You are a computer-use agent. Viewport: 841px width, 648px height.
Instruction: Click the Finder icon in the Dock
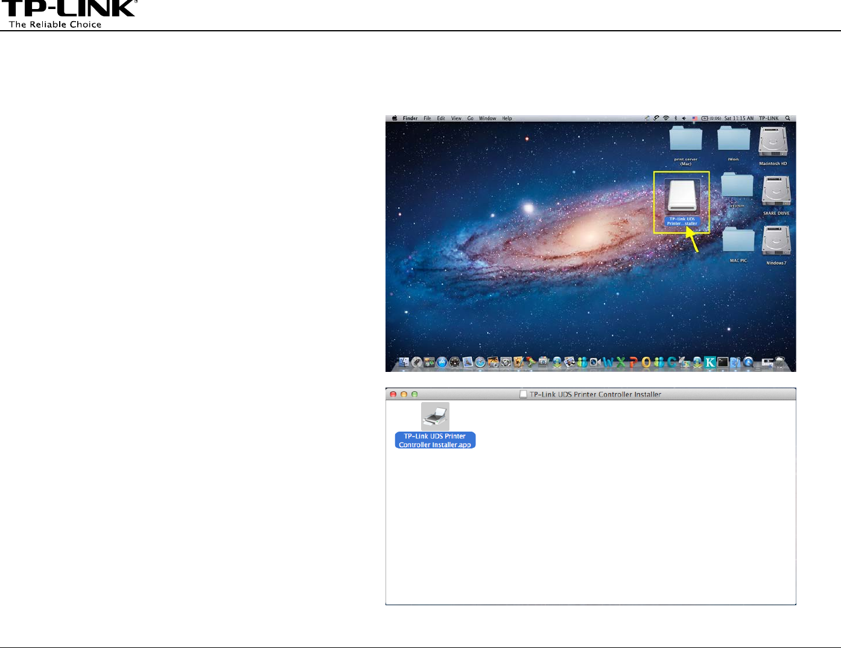[x=404, y=362]
